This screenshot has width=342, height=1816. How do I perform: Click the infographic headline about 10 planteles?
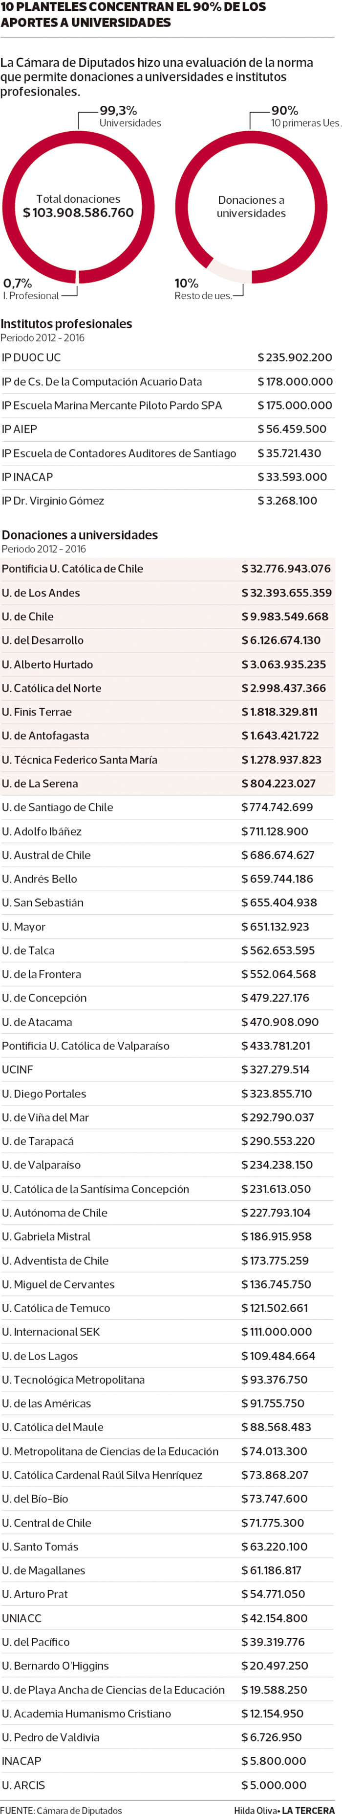click(134, 15)
